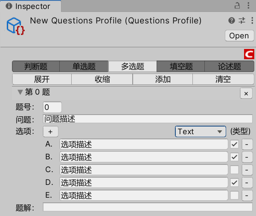Click option B description field
The width and height of the screenshot is (256, 216).
(x=144, y=157)
